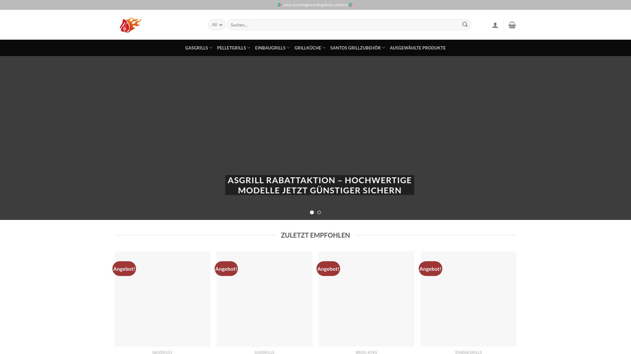Click the Broil King category link

coord(366,352)
